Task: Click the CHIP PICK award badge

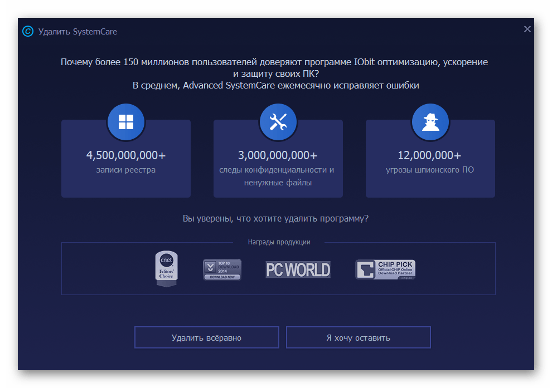Action: pos(385,269)
